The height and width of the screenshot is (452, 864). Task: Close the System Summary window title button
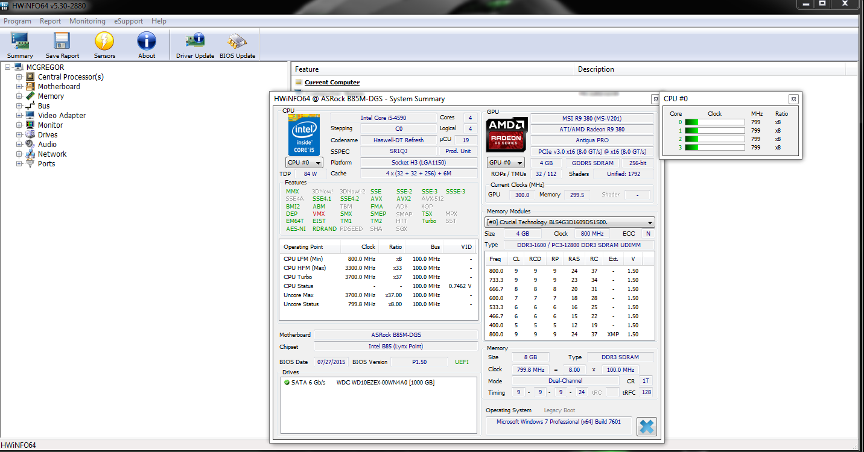655,99
